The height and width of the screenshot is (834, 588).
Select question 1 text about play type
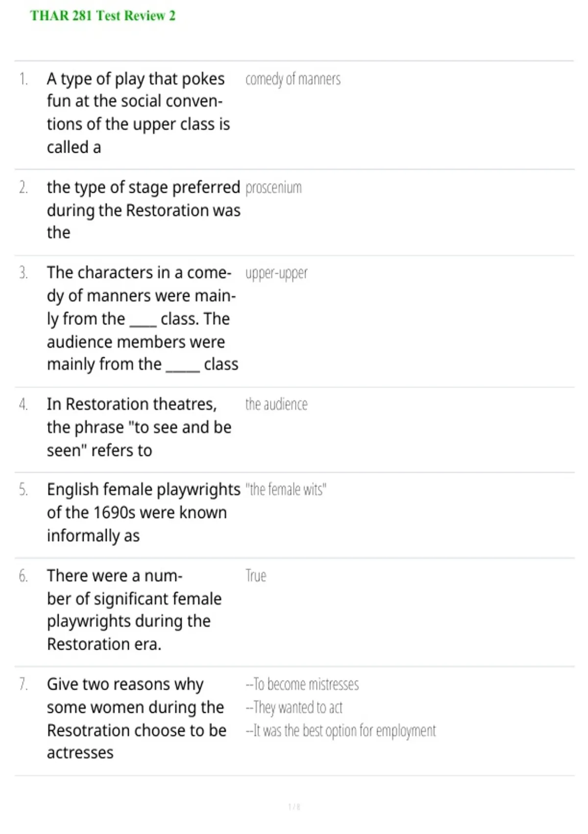(x=138, y=113)
